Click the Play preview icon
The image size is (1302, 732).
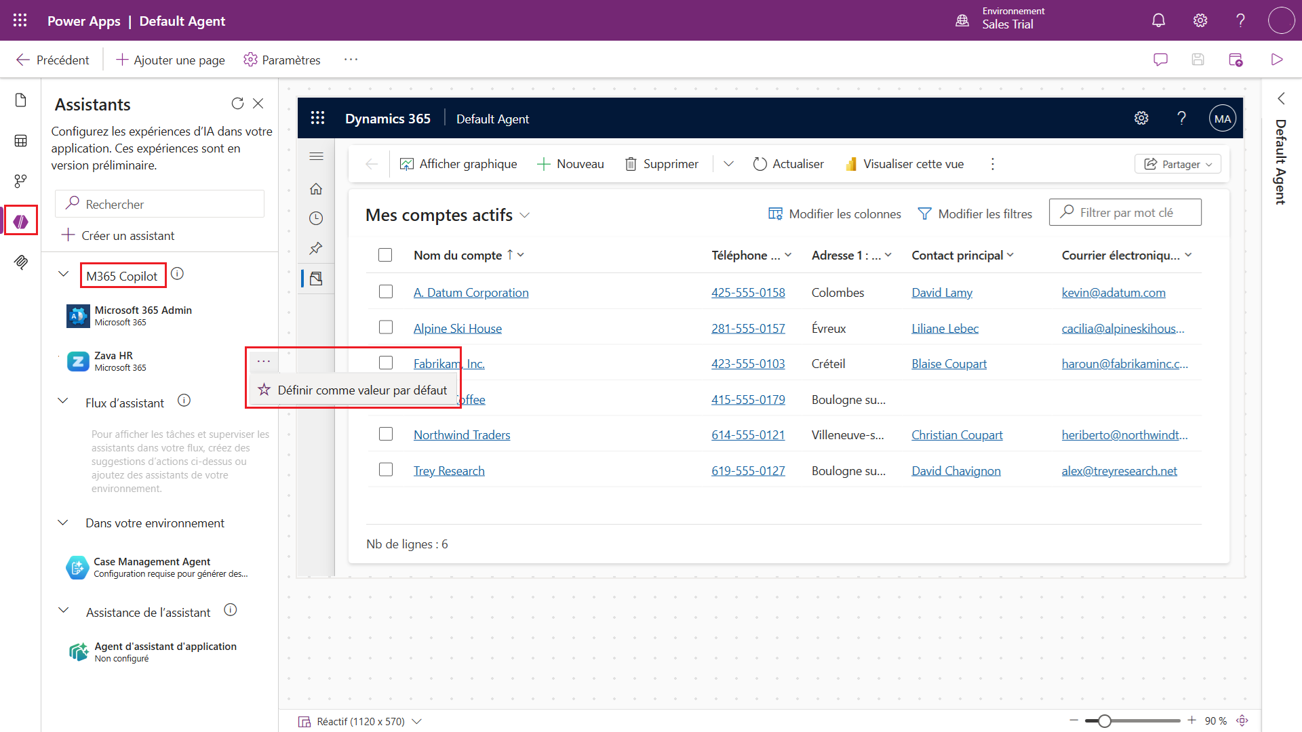pyautogui.click(x=1277, y=60)
